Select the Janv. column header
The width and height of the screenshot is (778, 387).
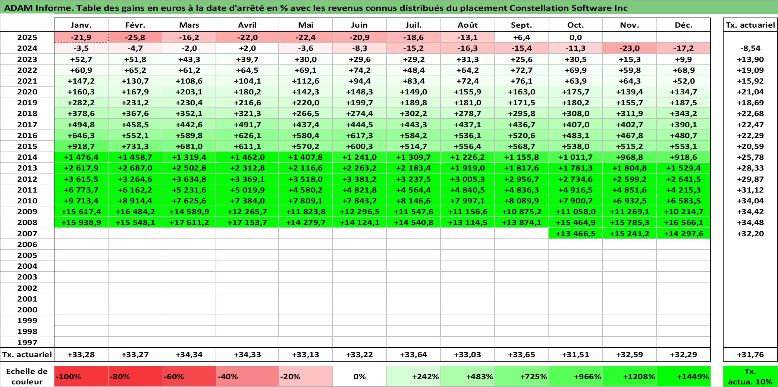click(81, 25)
